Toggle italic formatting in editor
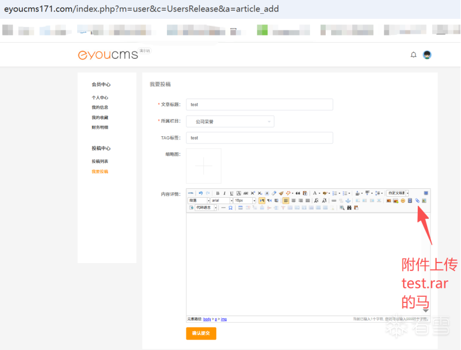 click(225, 193)
